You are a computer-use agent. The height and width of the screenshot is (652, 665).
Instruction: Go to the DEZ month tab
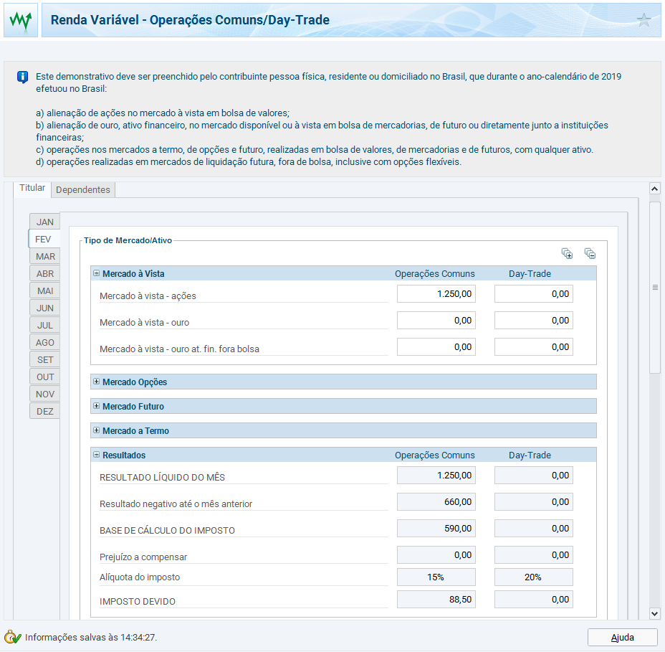45,412
